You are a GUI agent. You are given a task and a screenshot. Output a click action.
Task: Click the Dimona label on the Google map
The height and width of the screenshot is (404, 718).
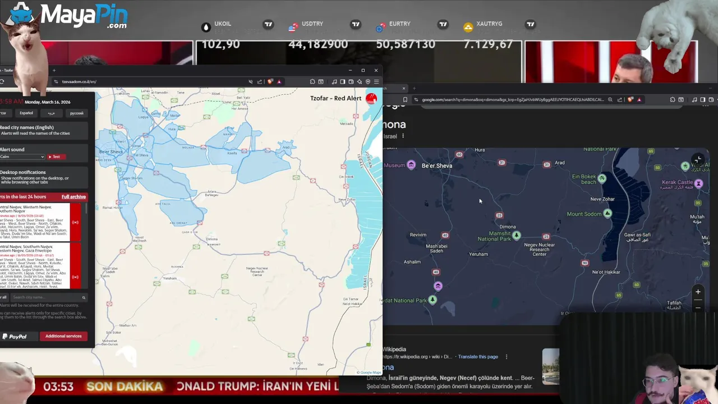click(x=508, y=227)
